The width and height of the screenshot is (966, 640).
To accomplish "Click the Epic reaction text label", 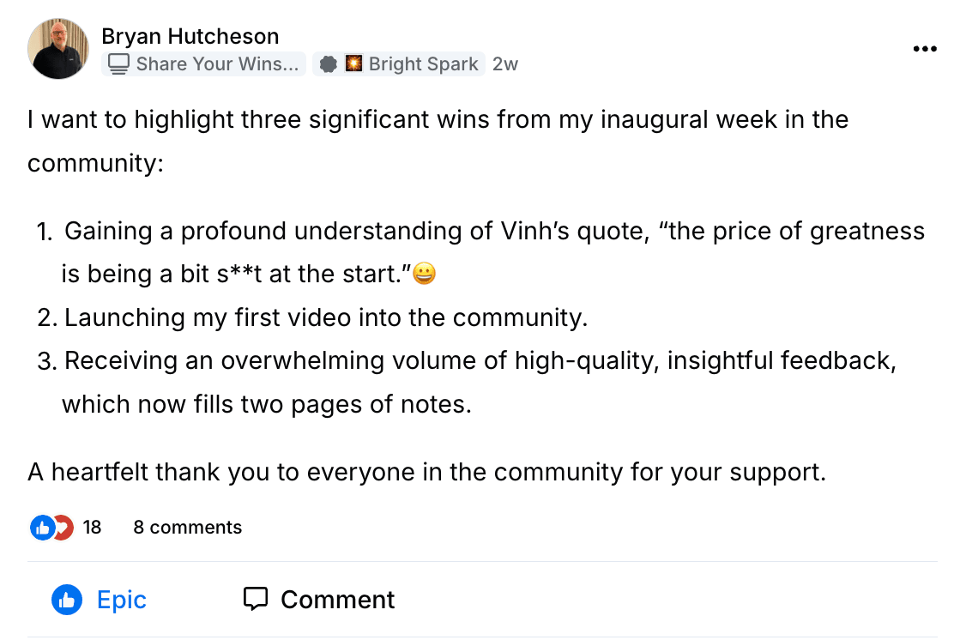I will (122, 600).
